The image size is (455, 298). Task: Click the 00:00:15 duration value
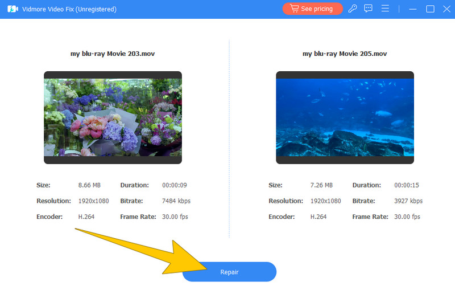coord(407,185)
